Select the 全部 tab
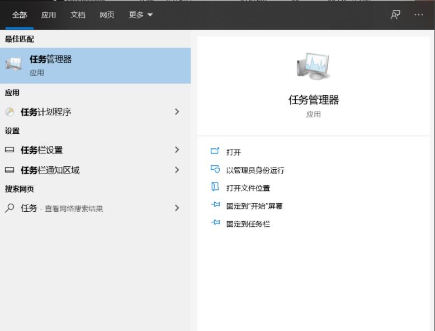This screenshot has height=331, width=435. pyautogui.click(x=20, y=15)
